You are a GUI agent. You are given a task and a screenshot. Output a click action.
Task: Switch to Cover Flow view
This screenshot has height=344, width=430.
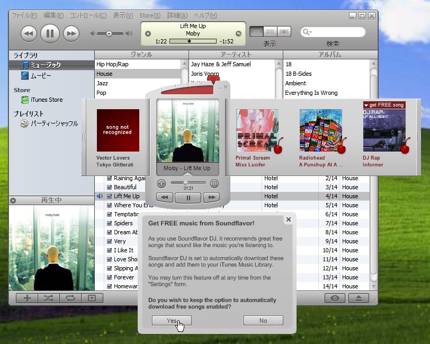coord(284,32)
